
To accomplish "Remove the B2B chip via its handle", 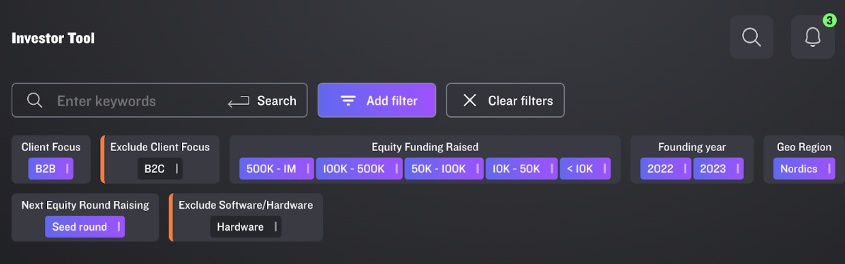I will [x=67, y=169].
